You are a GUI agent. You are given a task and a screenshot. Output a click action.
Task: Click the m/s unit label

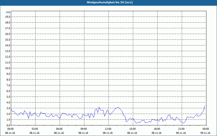coord(8,12)
